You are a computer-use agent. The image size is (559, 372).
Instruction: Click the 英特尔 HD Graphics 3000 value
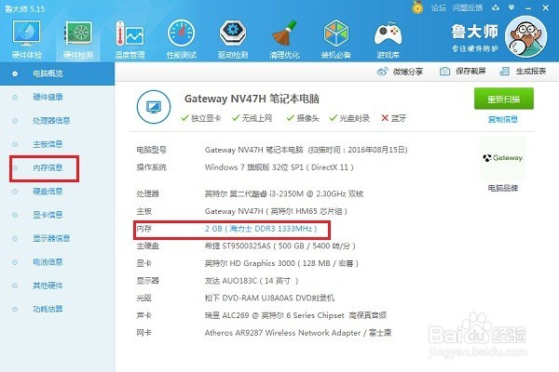(x=281, y=263)
